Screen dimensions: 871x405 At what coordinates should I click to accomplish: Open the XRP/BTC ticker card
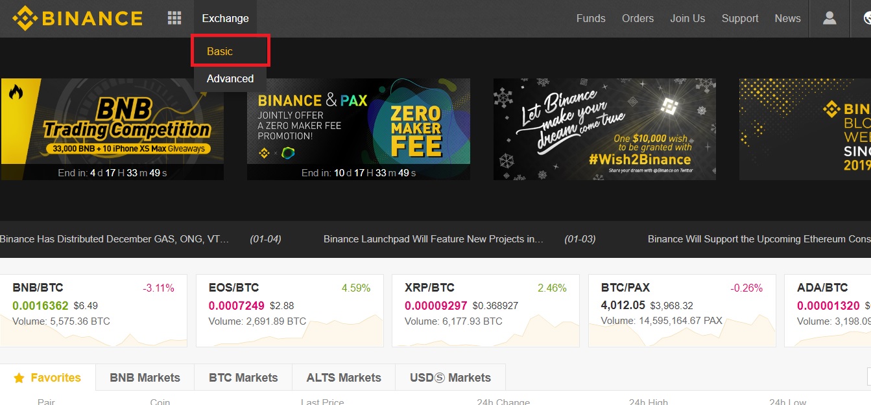[x=486, y=310]
